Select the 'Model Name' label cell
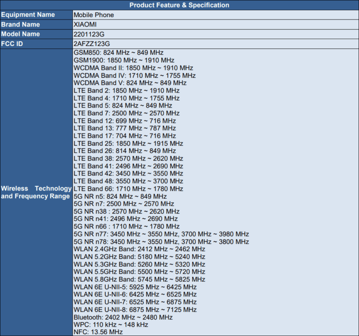The height and width of the screenshot is (336, 359). (x=36, y=34)
